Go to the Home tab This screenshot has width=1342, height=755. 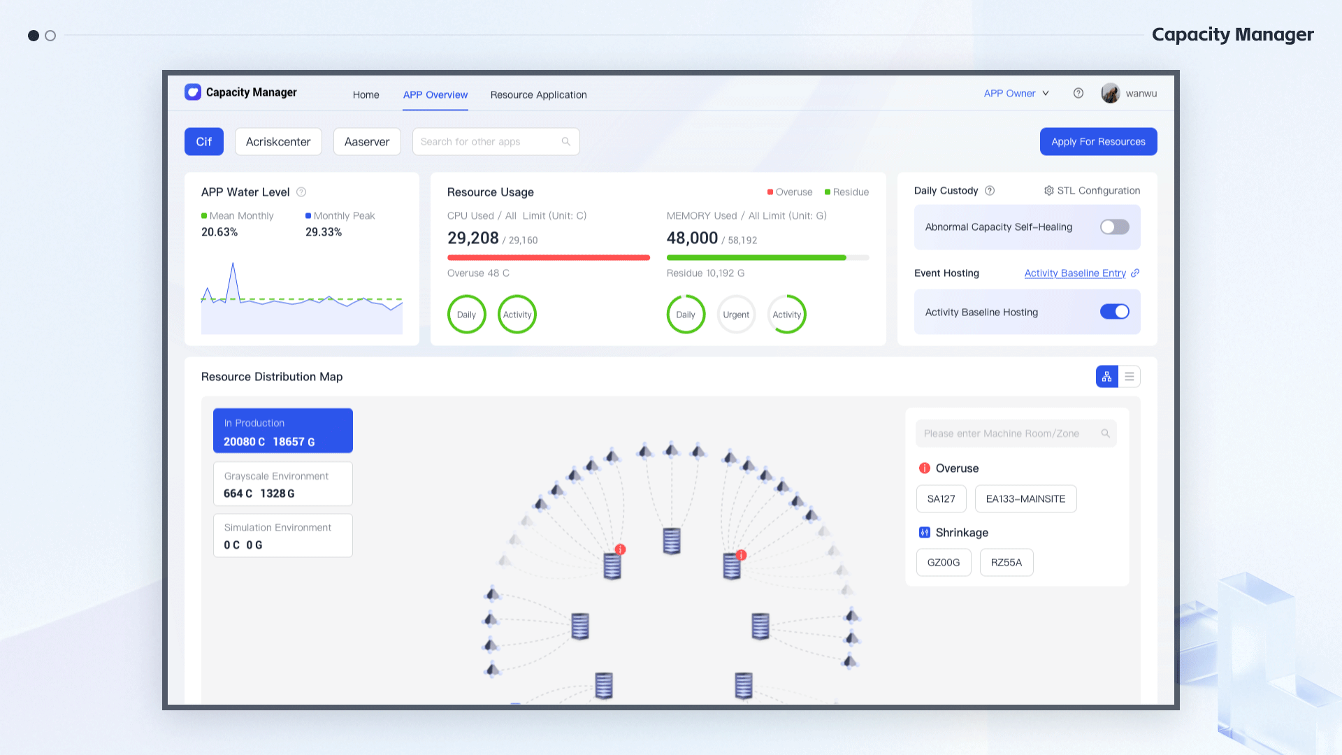coord(366,94)
